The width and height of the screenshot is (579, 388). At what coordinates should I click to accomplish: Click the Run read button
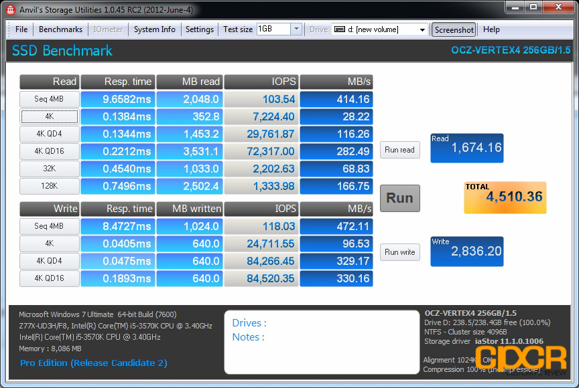click(x=399, y=150)
